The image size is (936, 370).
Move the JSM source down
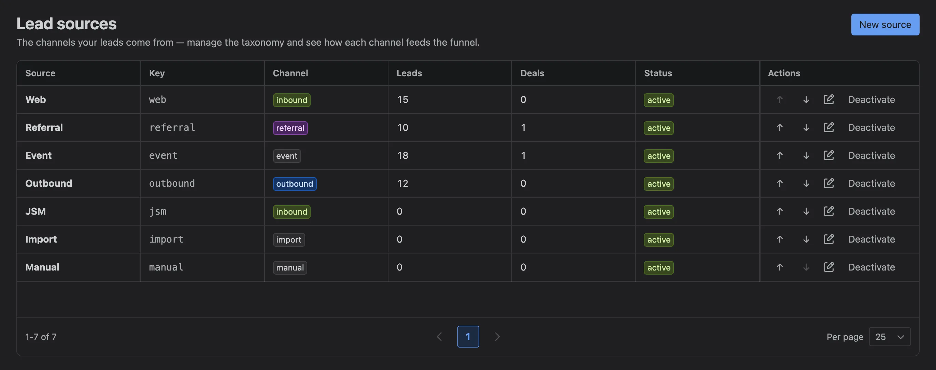pyautogui.click(x=806, y=211)
